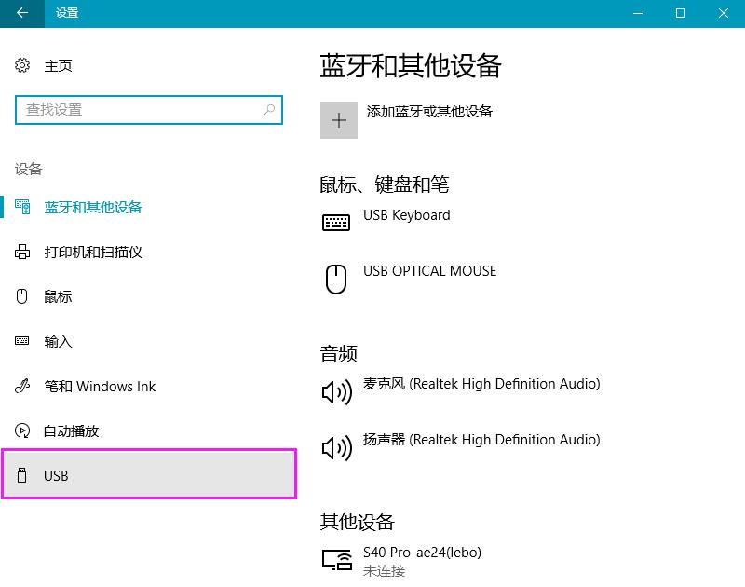Click the plus button to add device
Screen dimensions: 745x587
tap(339, 120)
